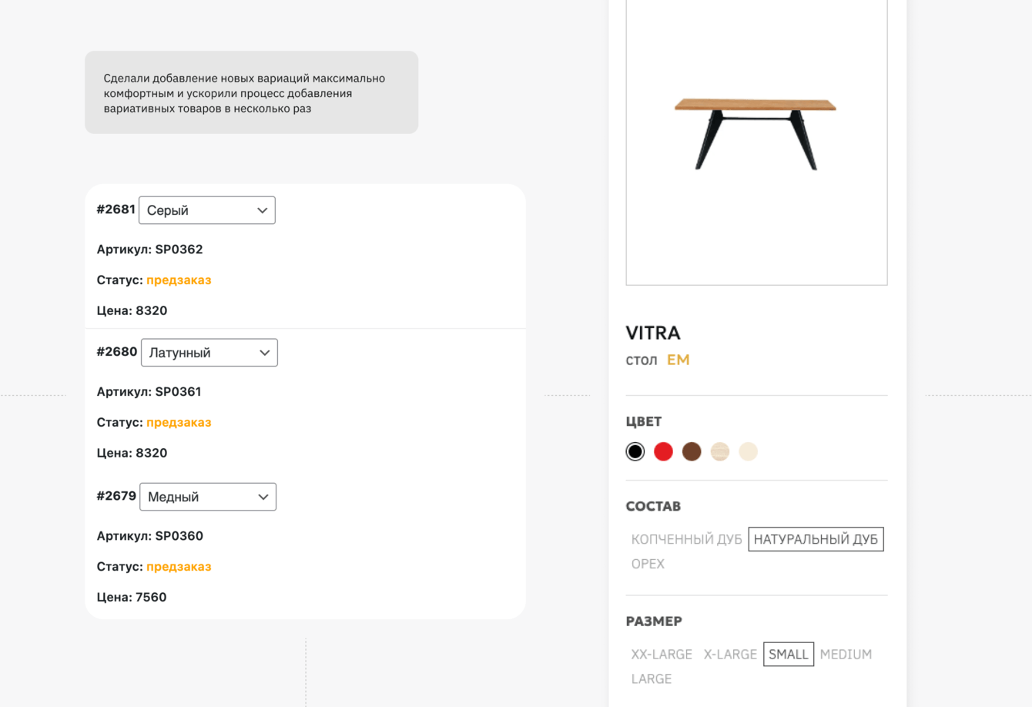Viewport: 1032px width, 707px height.
Task: Choose the red color swatch
Action: point(663,451)
